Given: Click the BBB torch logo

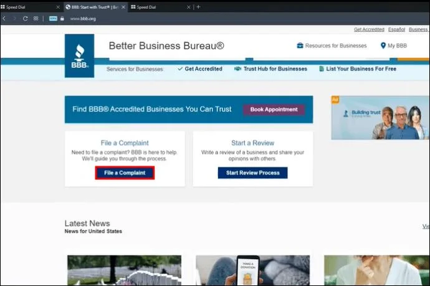Looking at the screenshot, I should tap(80, 56).
